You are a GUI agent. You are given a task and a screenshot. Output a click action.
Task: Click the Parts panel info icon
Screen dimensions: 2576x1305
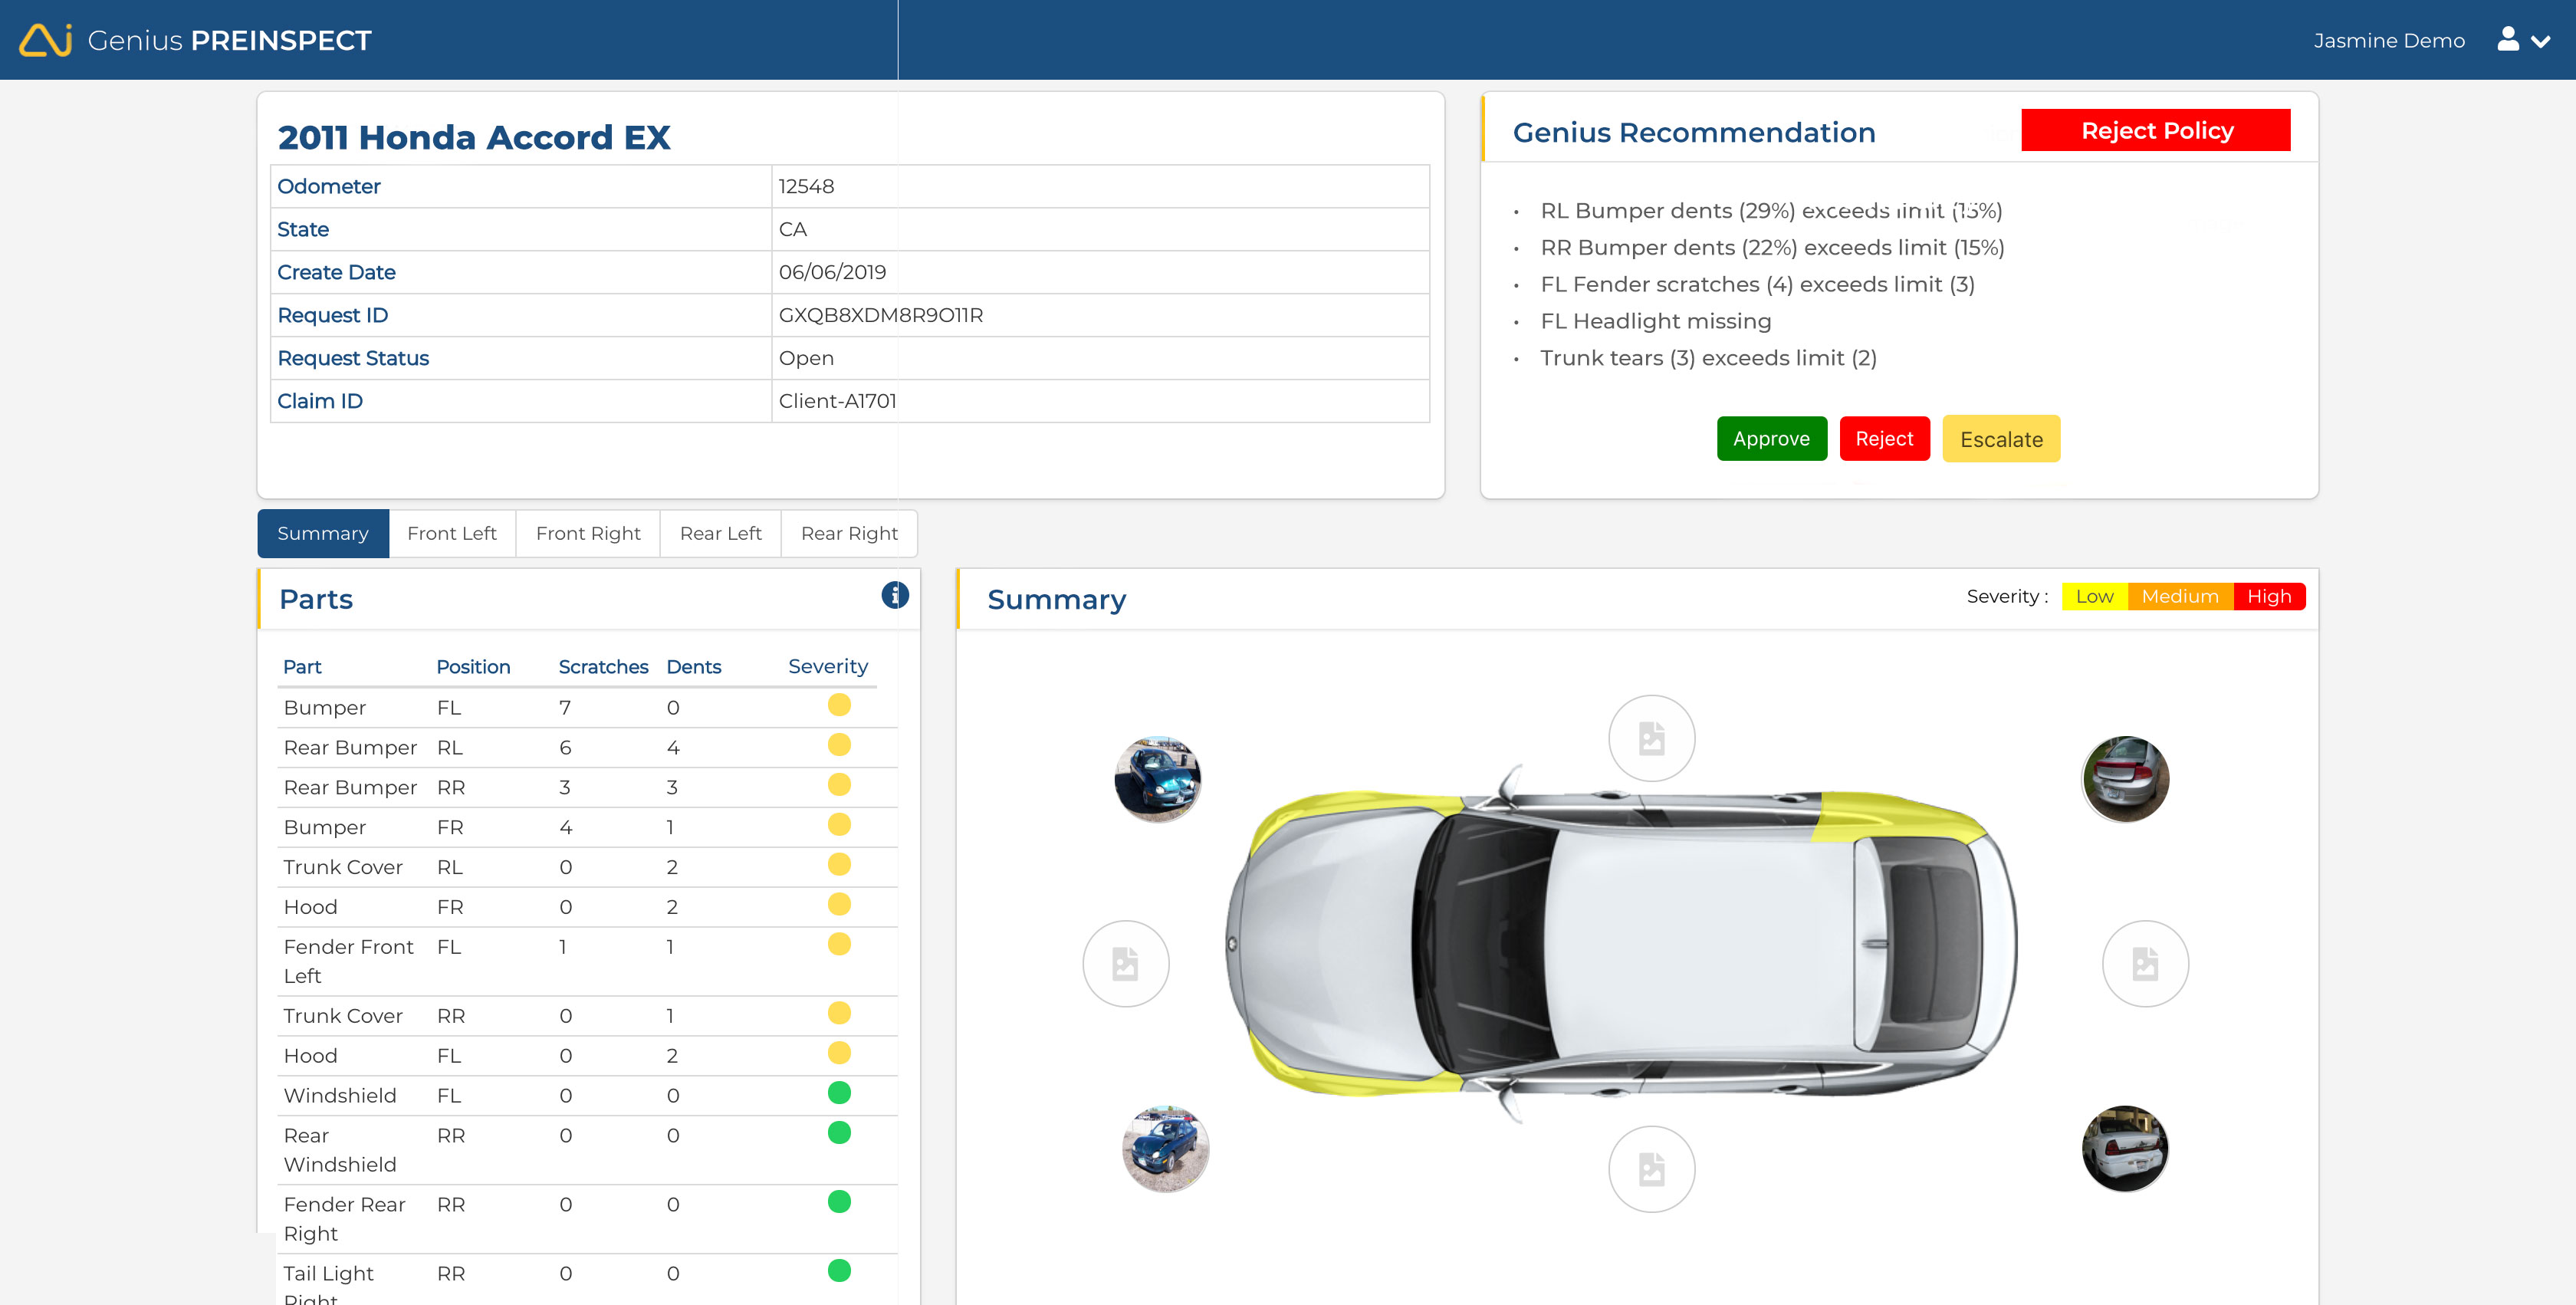point(895,595)
